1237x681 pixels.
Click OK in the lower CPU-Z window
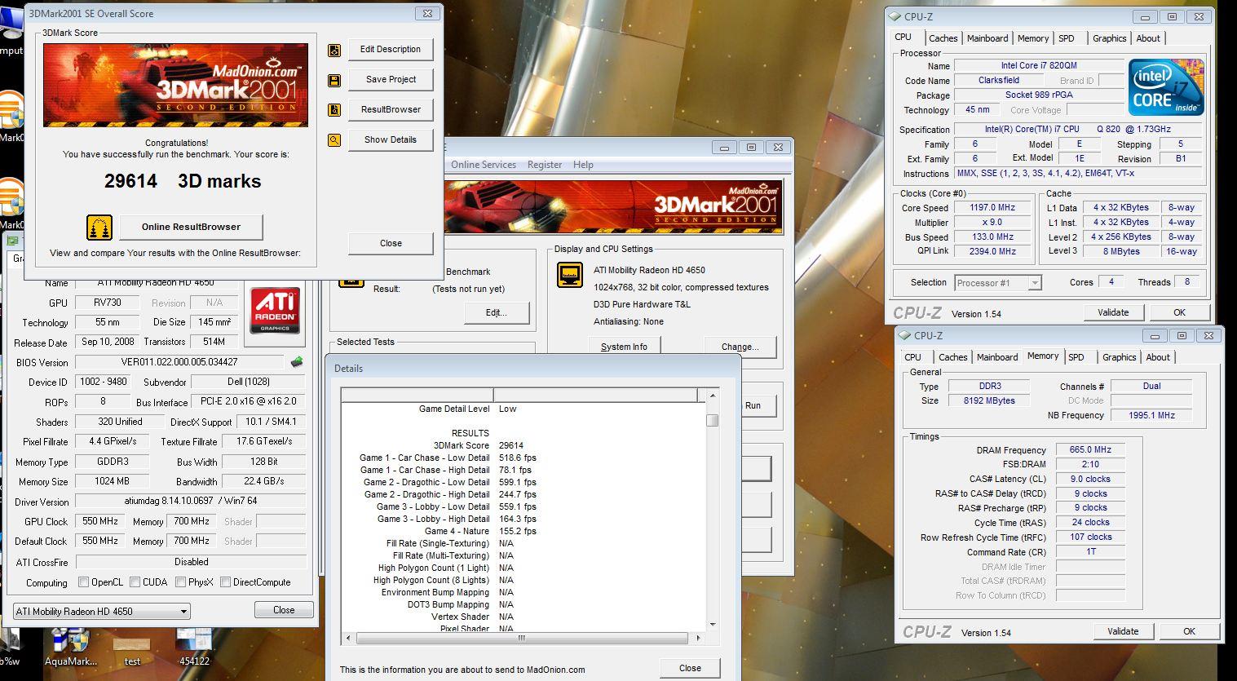tap(1189, 631)
